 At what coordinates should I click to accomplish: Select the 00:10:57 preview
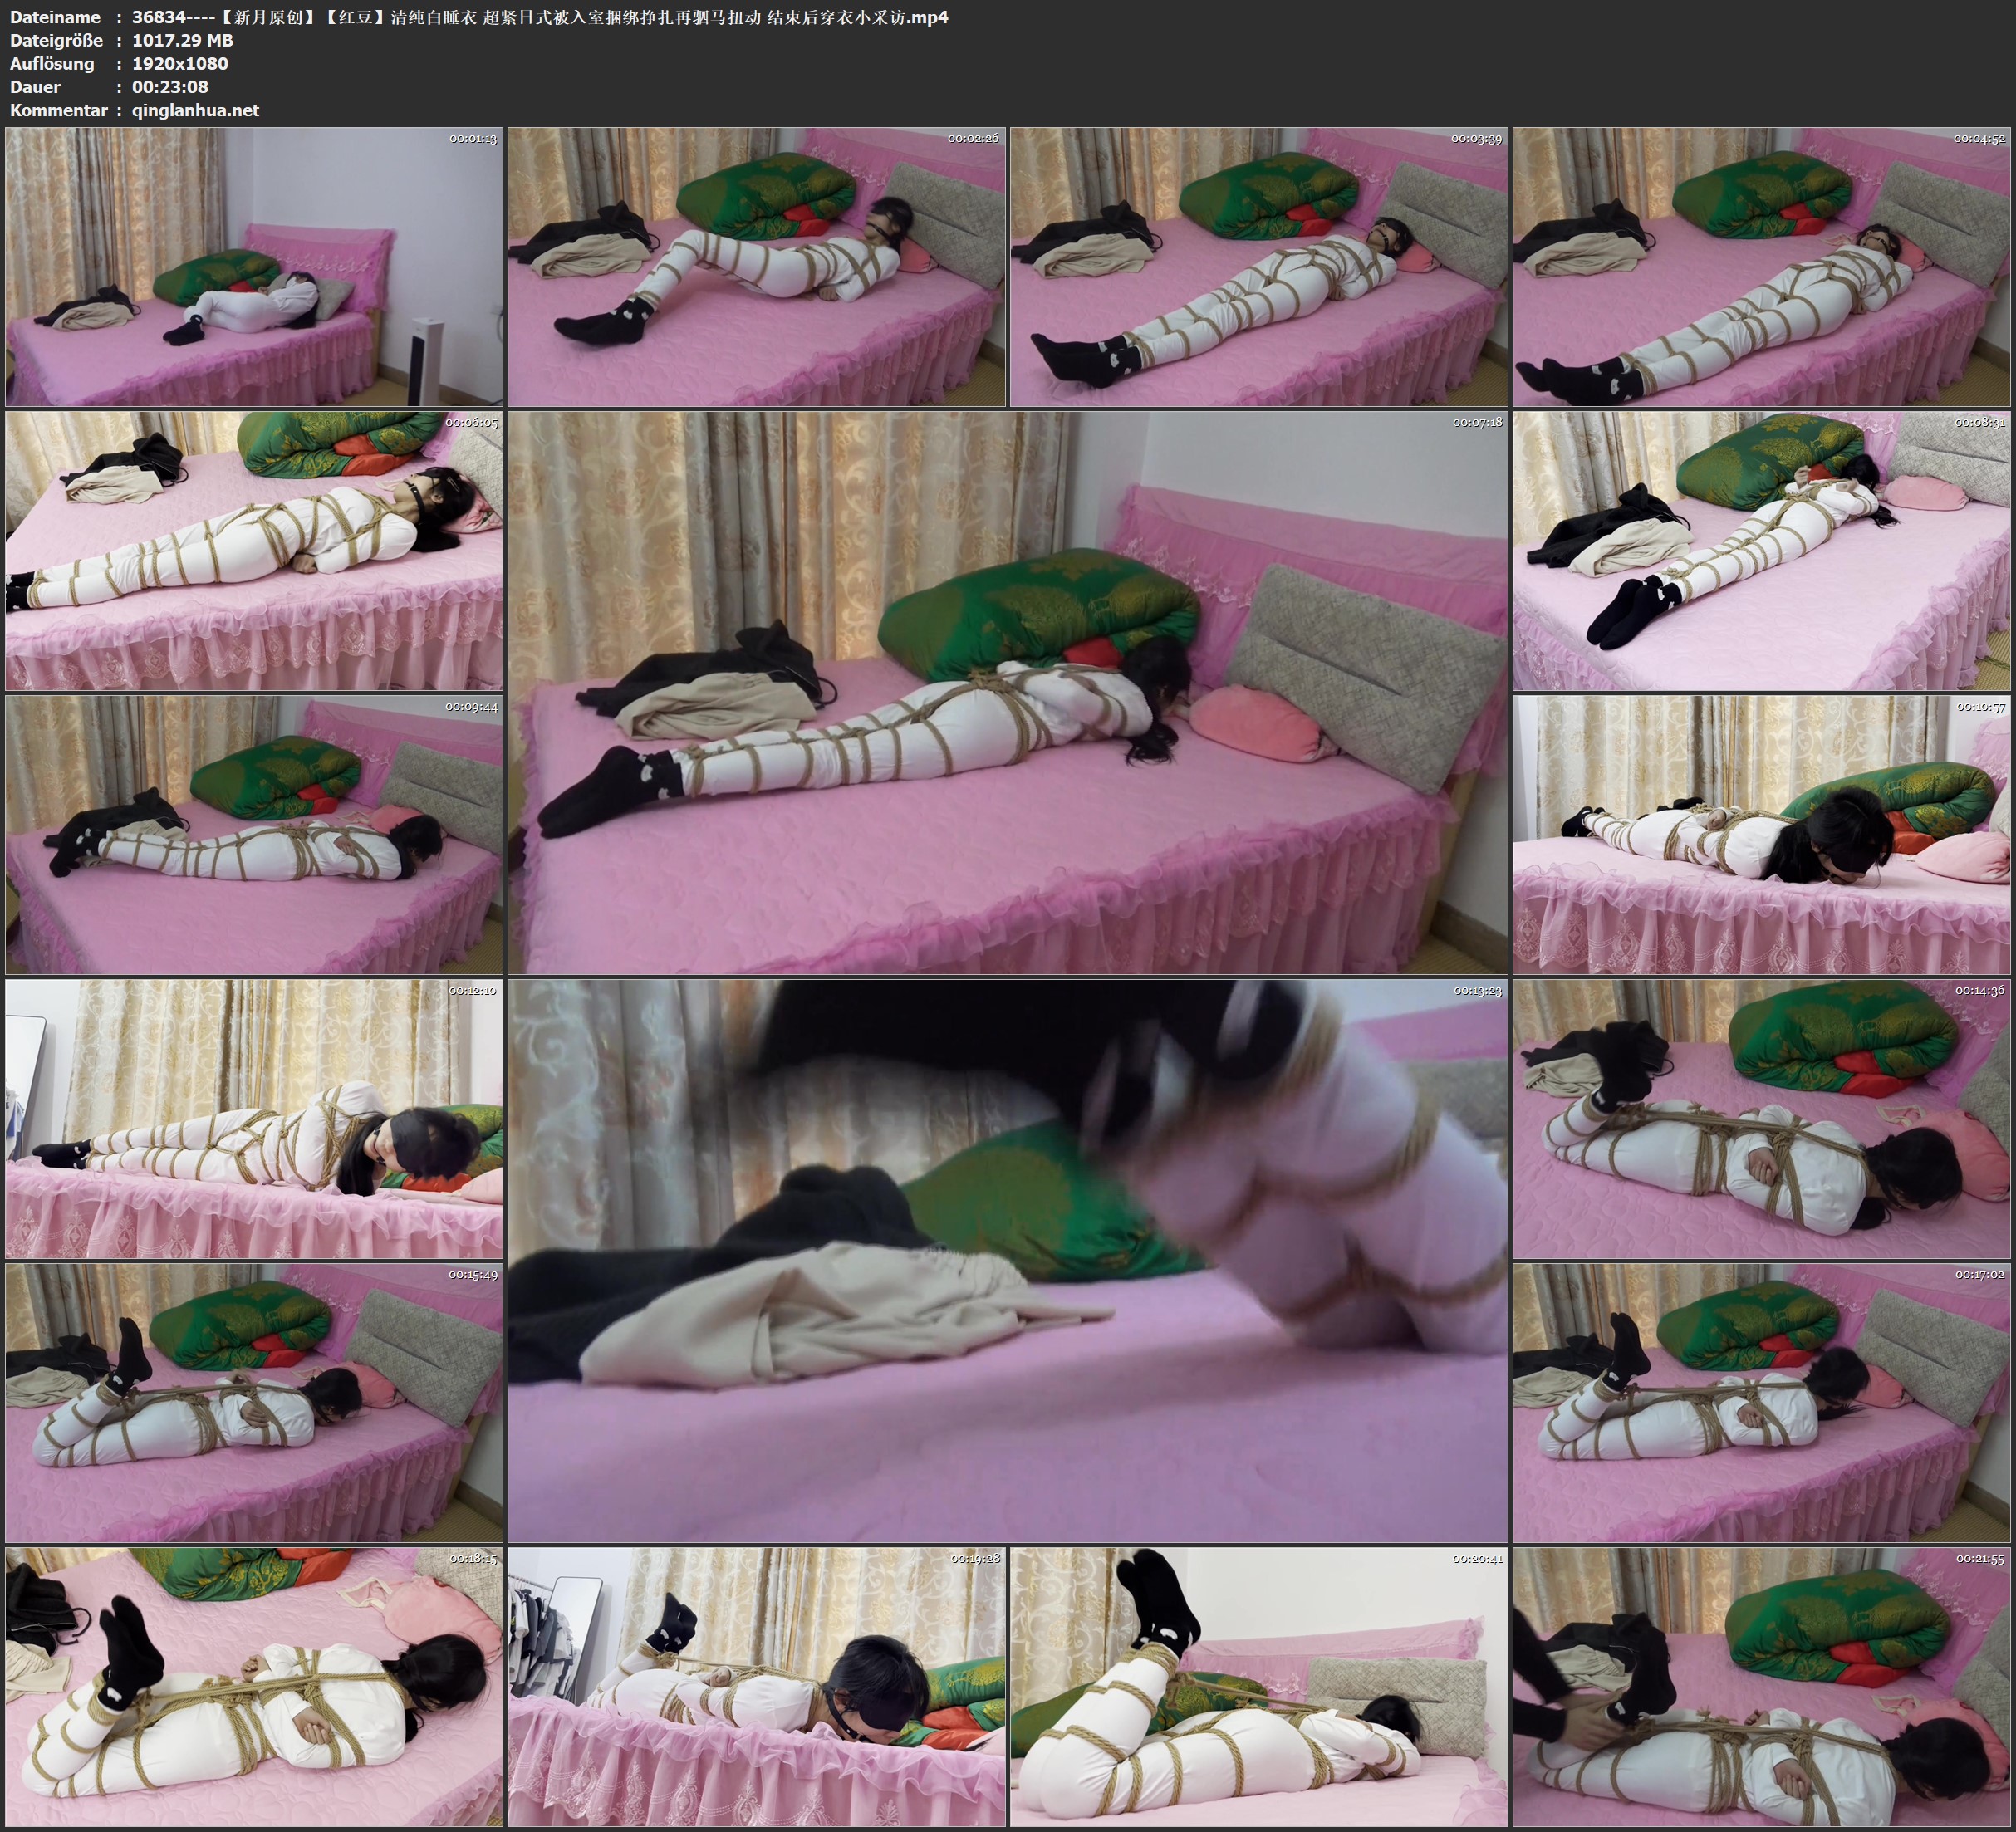point(1761,835)
